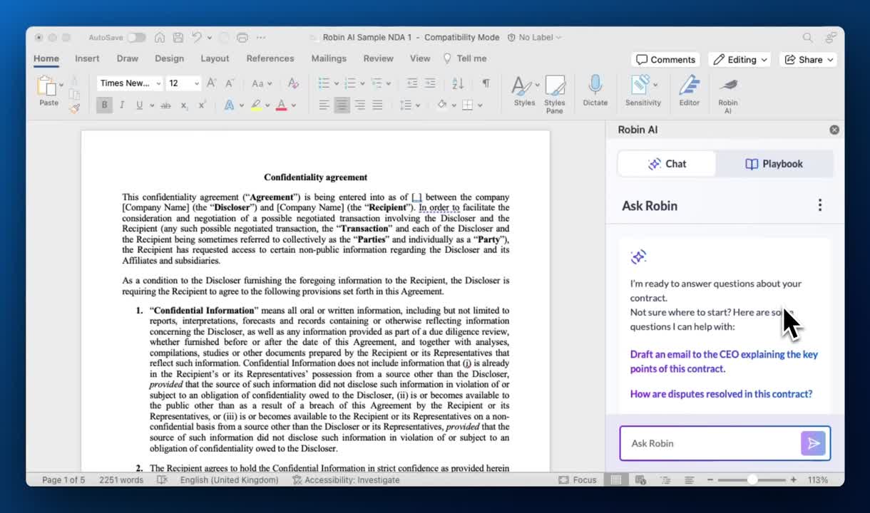The image size is (870, 513).
Task: Increase font size
Action: [211, 83]
